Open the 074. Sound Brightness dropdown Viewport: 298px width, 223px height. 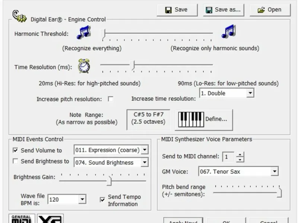(145, 162)
